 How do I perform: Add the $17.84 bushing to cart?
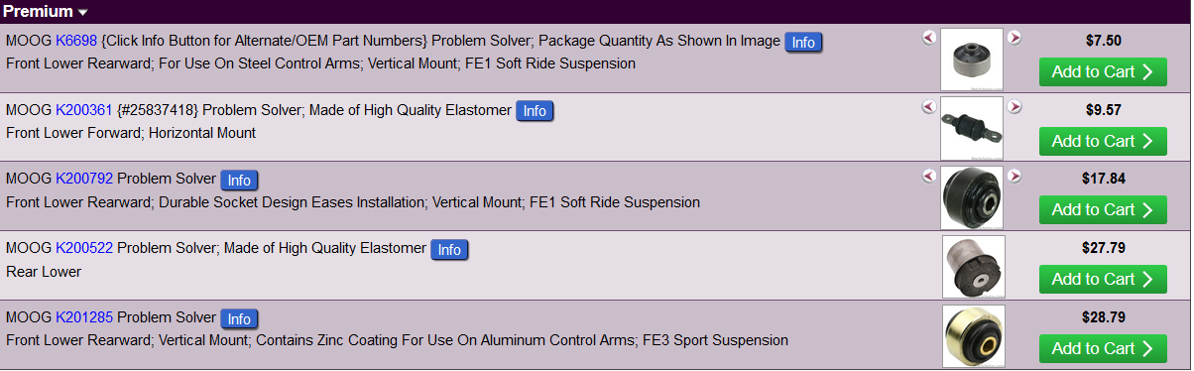pyautogui.click(x=1103, y=210)
